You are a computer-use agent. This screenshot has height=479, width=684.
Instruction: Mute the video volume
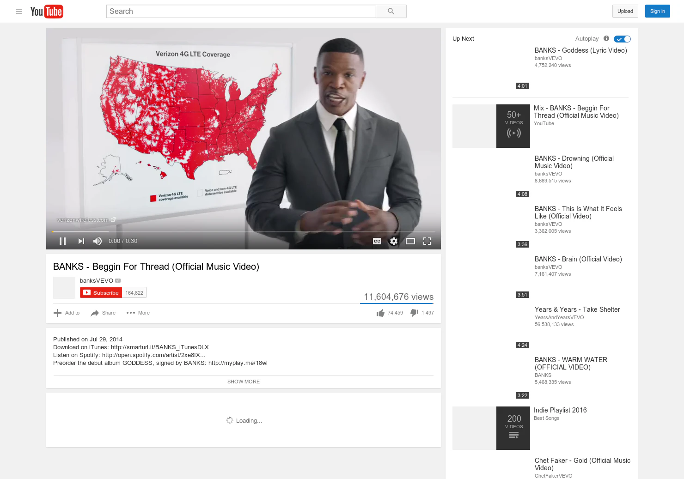tap(98, 241)
